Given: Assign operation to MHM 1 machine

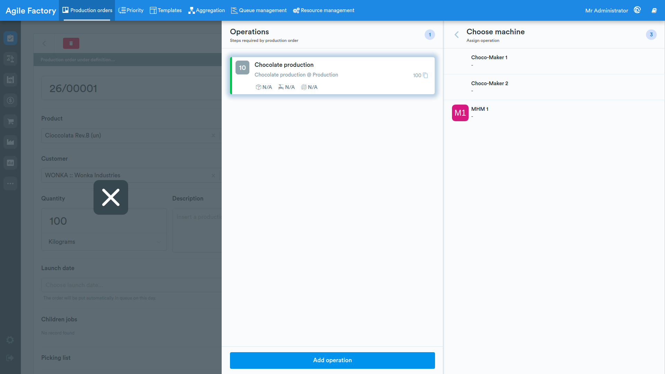Looking at the screenshot, I should (554, 113).
